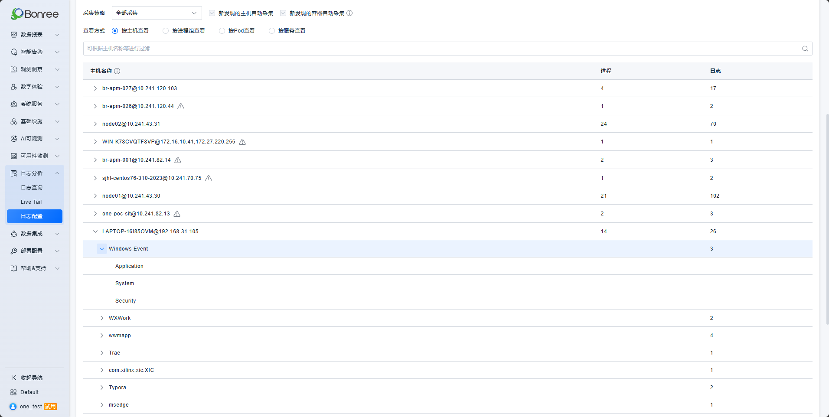Click the 进程 column header
Image resolution: width=829 pixels, height=417 pixels.
click(x=606, y=71)
